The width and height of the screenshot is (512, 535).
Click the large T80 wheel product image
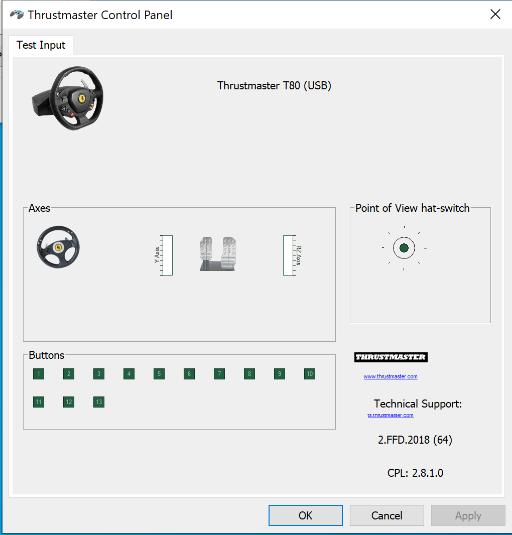pos(68,98)
